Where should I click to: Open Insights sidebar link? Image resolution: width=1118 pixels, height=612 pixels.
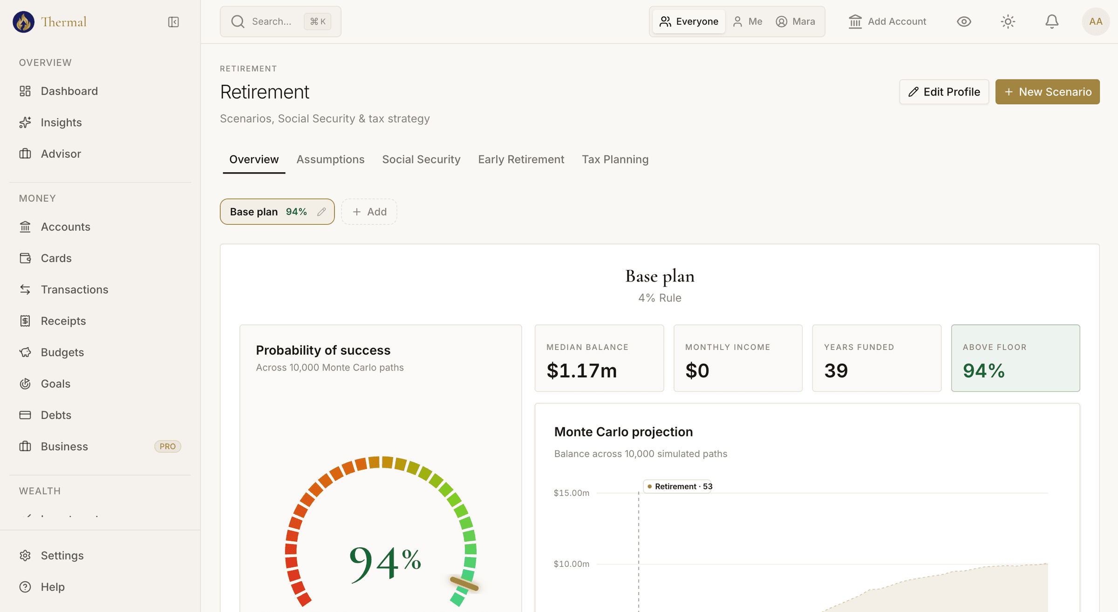point(61,122)
